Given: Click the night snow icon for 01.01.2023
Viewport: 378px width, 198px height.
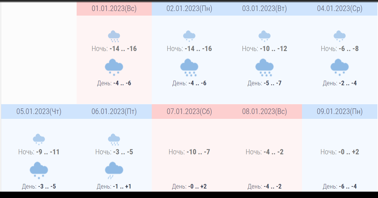Looking at the screenshot, I should 114,36.
